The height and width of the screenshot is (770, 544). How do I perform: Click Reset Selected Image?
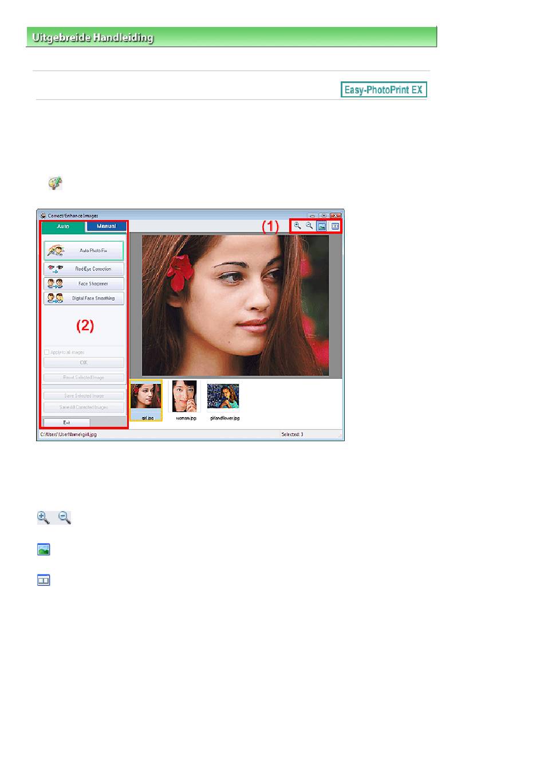[84, 378]
